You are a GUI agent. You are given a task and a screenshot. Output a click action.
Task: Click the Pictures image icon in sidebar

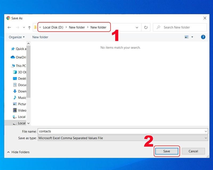pos(15,104)
